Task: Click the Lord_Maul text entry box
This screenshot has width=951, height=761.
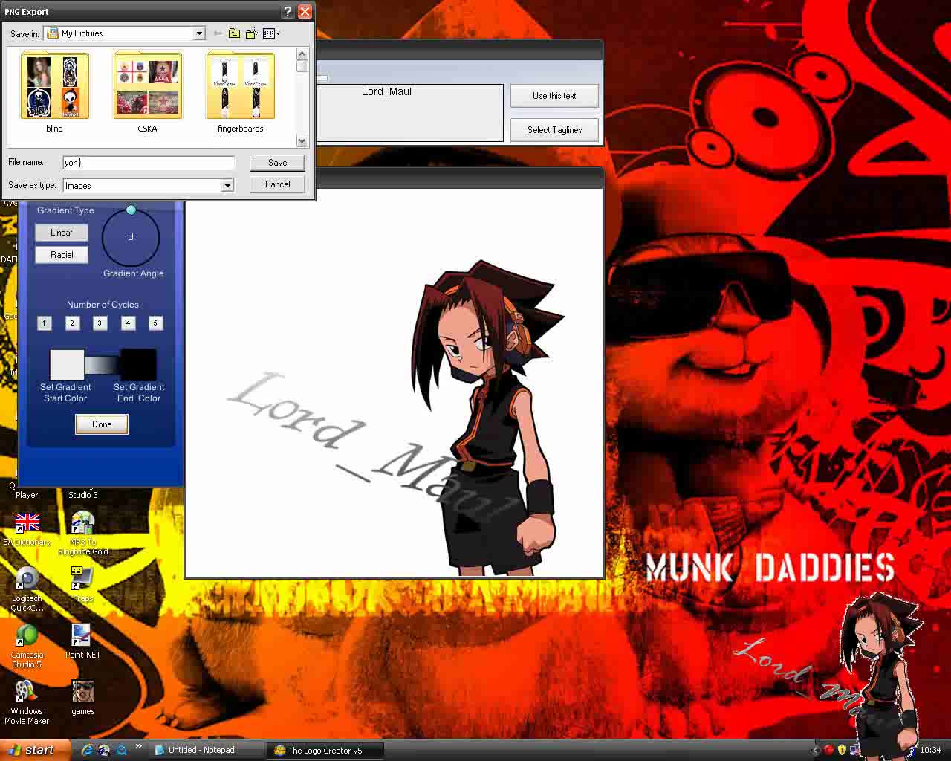Action: pos(409,112)
